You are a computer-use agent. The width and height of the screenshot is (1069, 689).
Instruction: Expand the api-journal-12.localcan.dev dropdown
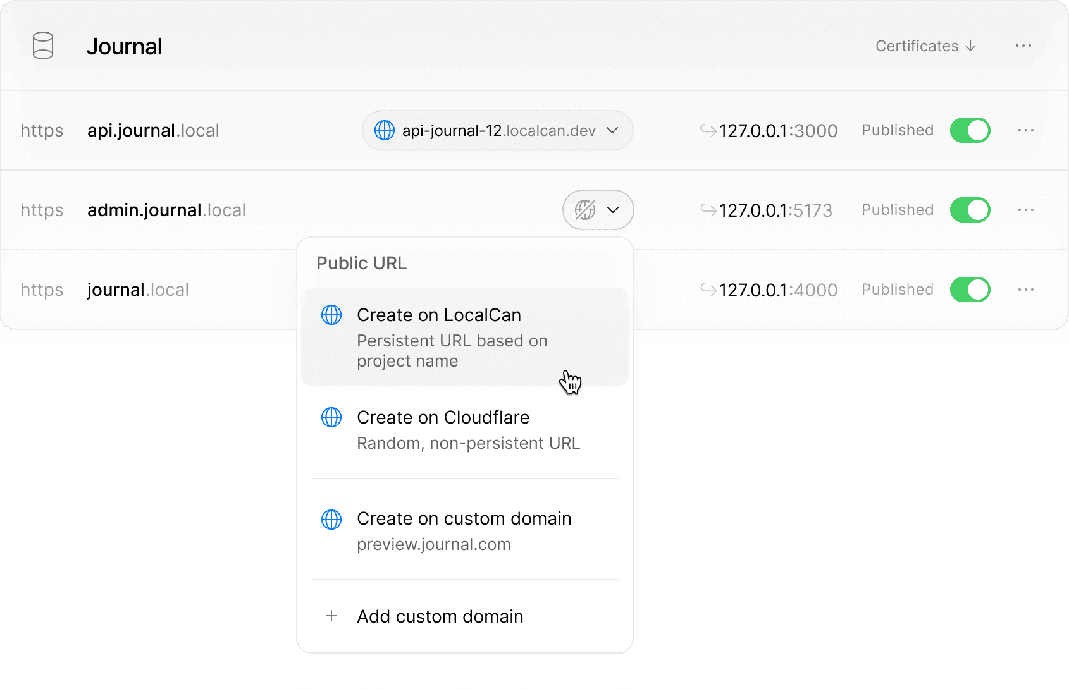coord(612,130)
